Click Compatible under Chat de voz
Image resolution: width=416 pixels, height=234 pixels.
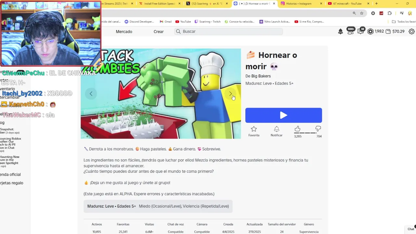[x=175, y=232]
